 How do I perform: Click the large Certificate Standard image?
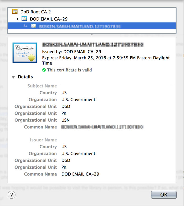tap(25, 52)
